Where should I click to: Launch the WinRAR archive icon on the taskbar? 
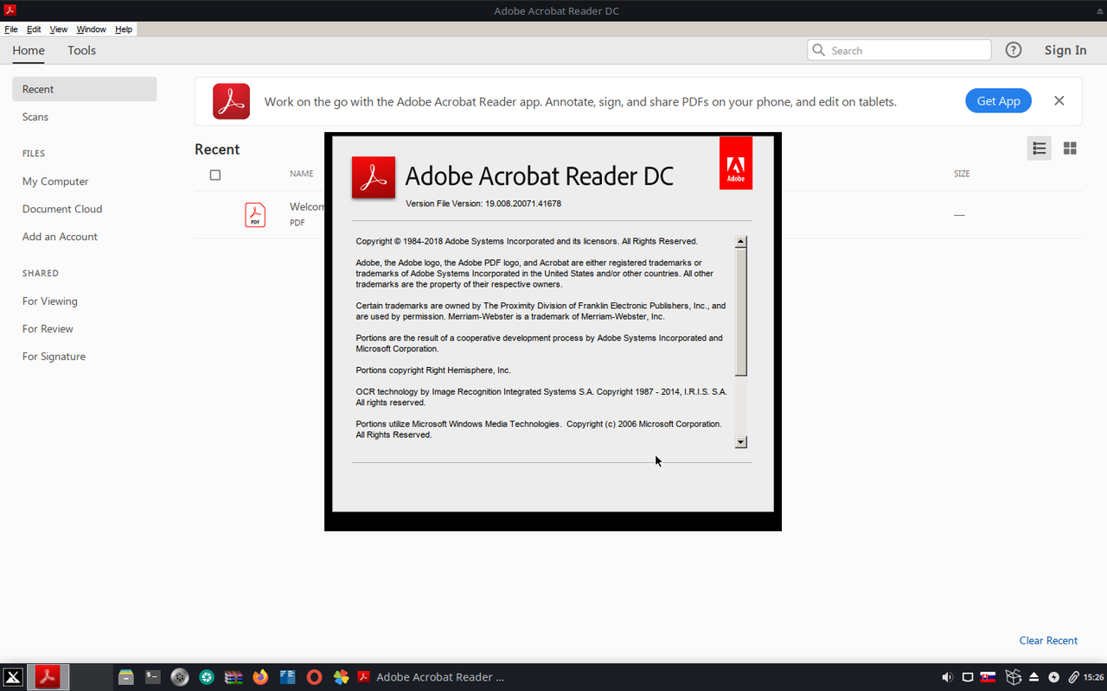tap(234, 677)
